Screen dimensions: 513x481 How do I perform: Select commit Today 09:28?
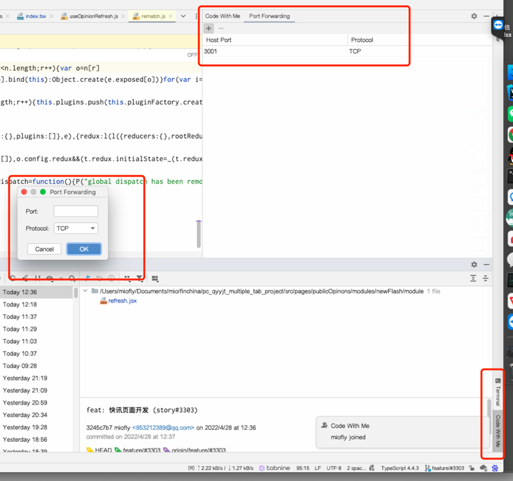[x=37, y=366]
